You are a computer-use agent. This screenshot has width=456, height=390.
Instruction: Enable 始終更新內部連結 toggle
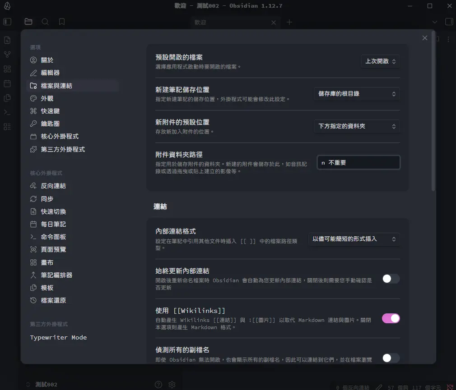pos(391,279)
